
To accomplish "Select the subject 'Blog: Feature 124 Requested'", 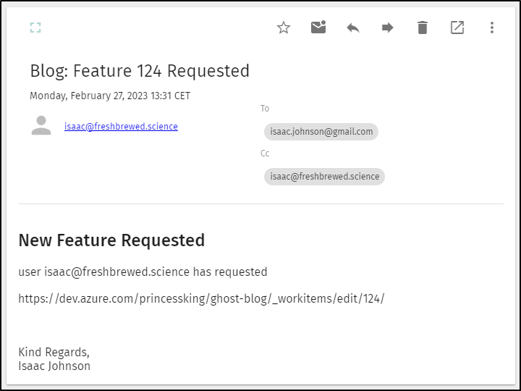I will coord(140,71).
